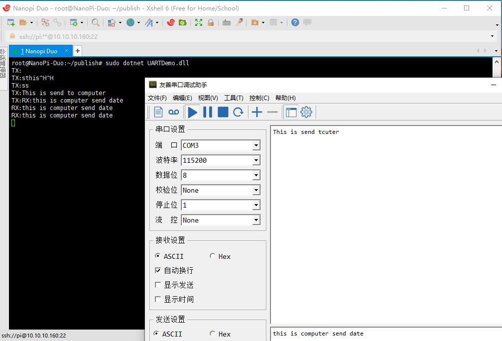Click the help question mark icon

[295, 22]
